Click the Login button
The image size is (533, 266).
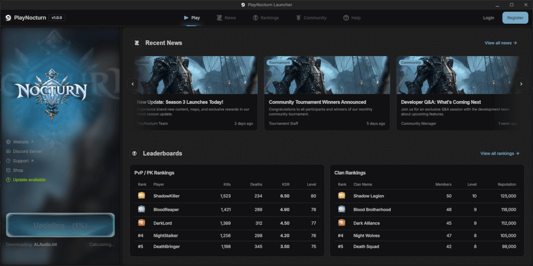pos(488,18)
